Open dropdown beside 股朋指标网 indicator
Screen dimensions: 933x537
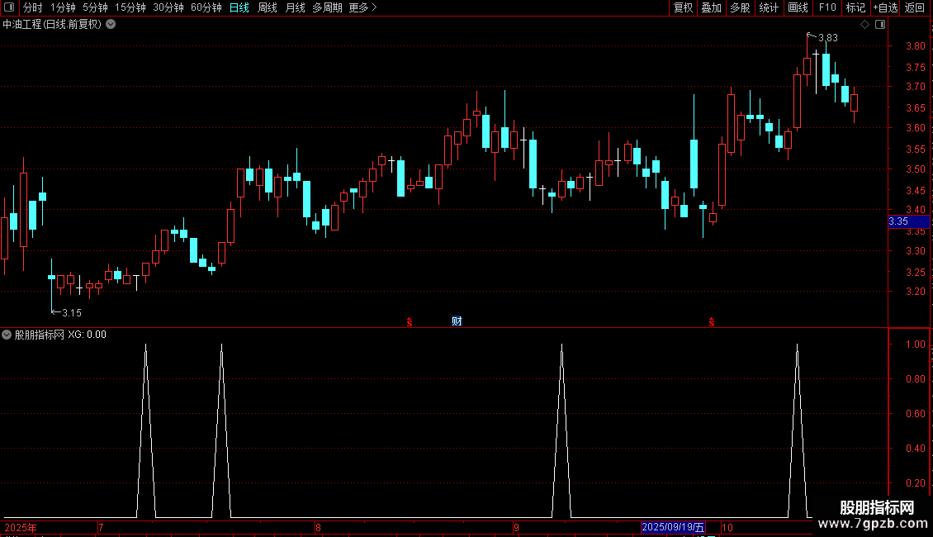pos(7,335)
